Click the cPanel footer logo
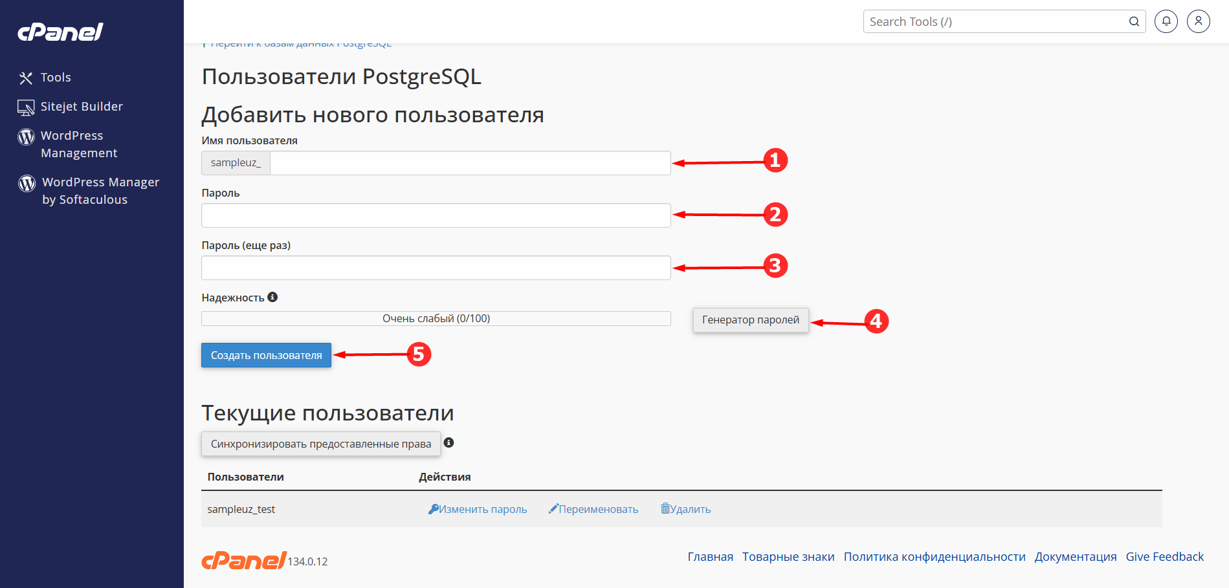The height and width of the screenshot is (588, 1229). (x=244, y=560)
